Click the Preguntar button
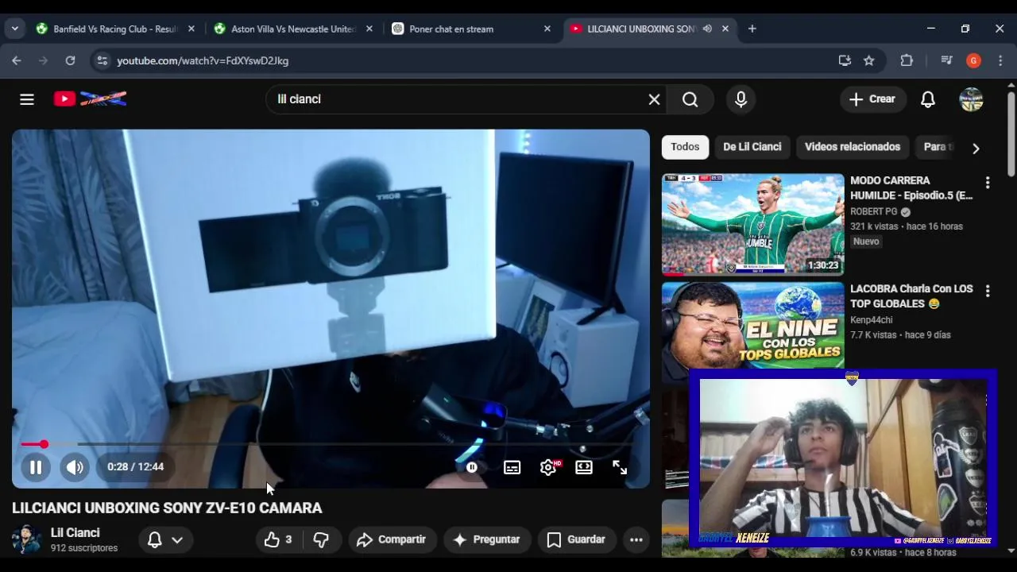 [486, 539]
